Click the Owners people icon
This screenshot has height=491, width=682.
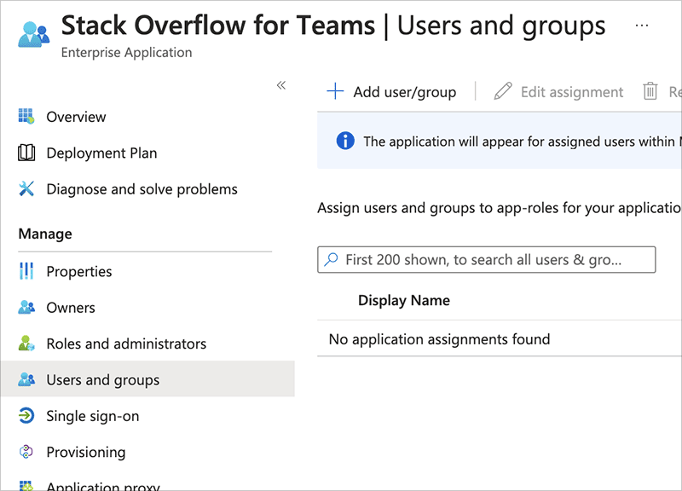pyautogui.click(x=26, y=308)
